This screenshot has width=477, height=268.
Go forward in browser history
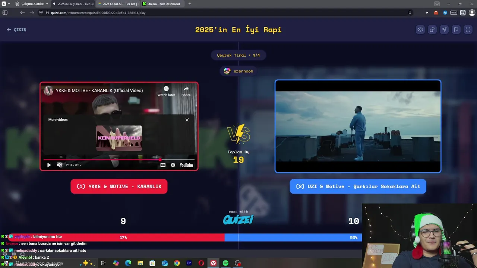(32, 13)
